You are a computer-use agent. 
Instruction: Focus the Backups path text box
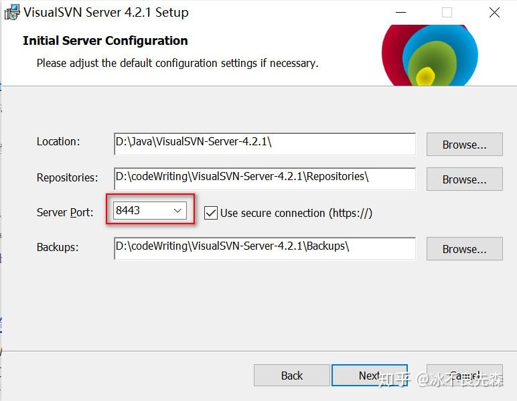point(264,247)
